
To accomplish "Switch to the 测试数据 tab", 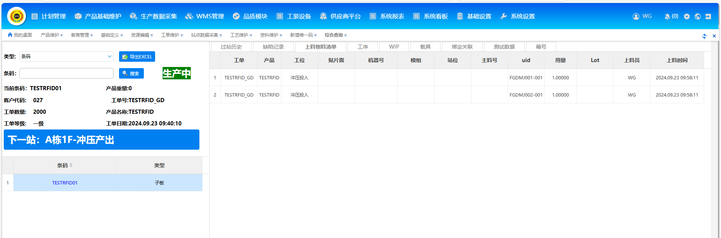I will coord(504,47).
